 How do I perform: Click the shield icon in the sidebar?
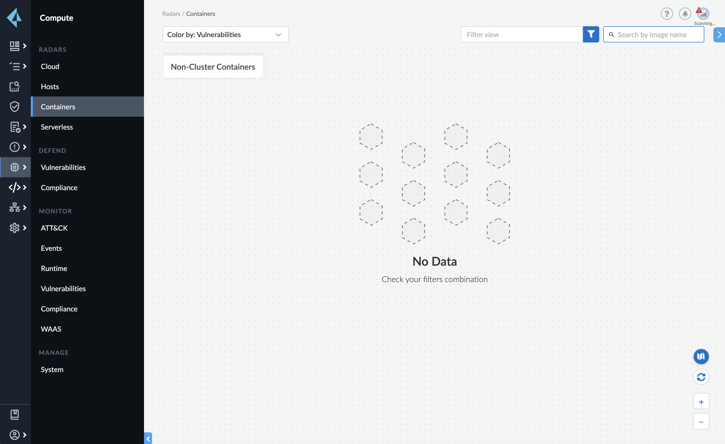point(15,107)
